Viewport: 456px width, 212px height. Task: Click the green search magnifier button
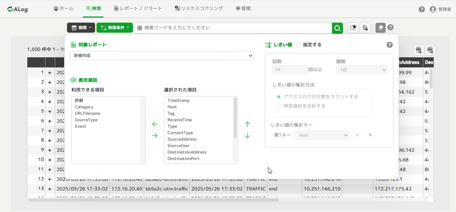click(x=337, y=28)
